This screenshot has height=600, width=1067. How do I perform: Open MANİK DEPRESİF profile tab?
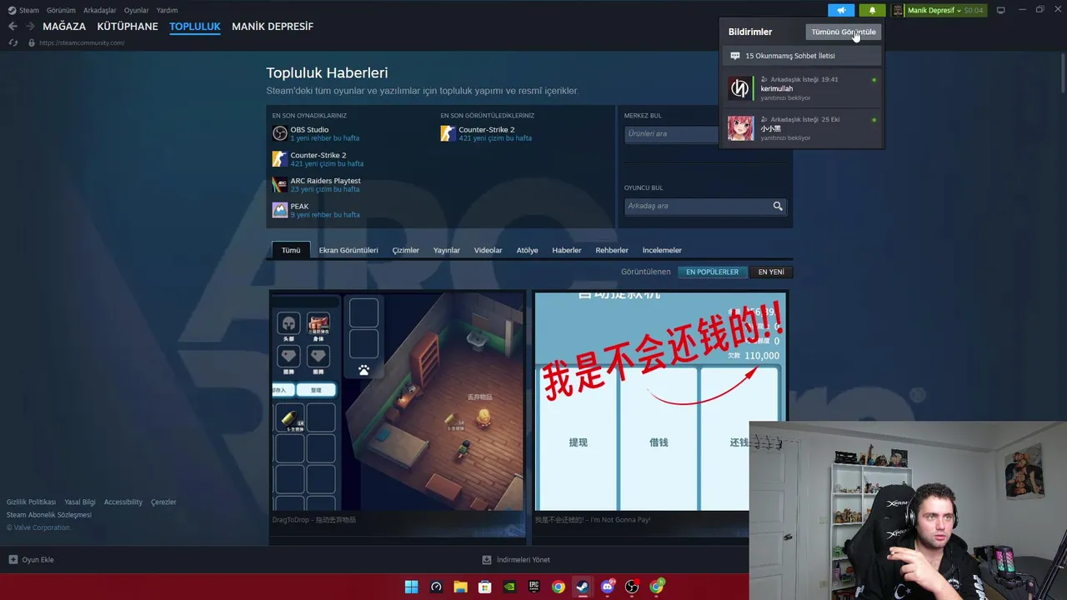(x=273, y=27)
